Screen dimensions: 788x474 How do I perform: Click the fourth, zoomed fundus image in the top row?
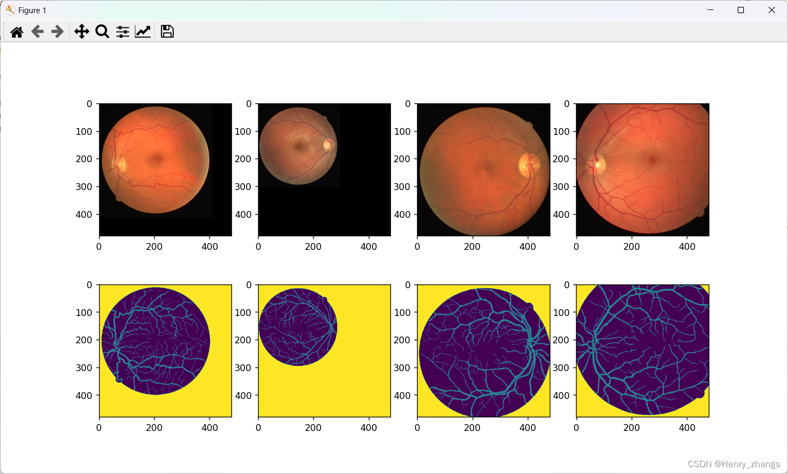643,170
